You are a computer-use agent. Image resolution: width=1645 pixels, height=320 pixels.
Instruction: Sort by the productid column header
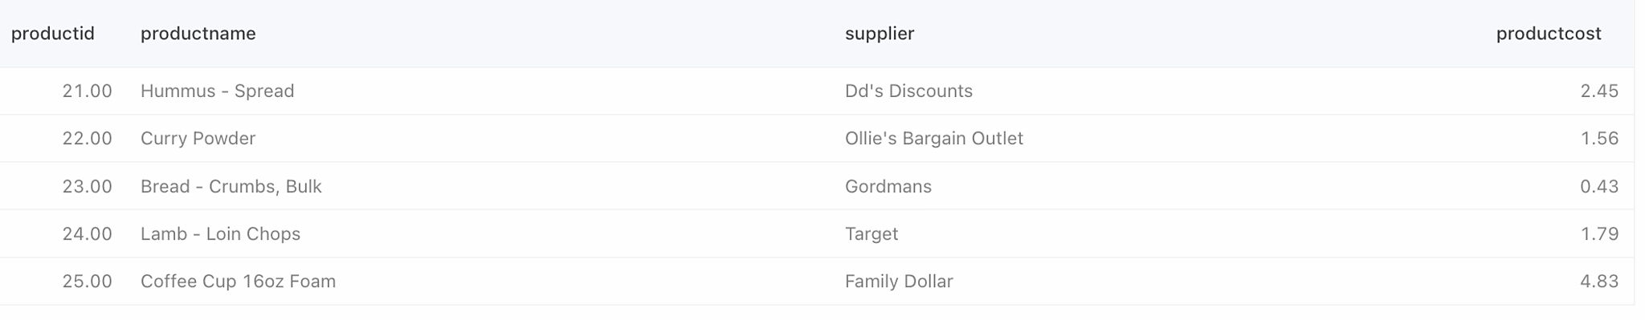53,34
